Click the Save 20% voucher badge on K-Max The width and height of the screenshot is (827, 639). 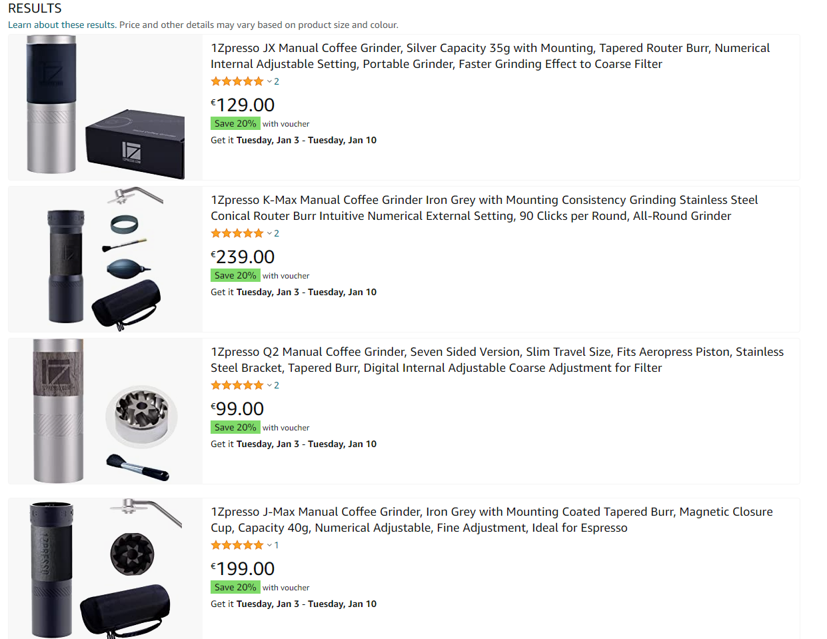(235, 275)
